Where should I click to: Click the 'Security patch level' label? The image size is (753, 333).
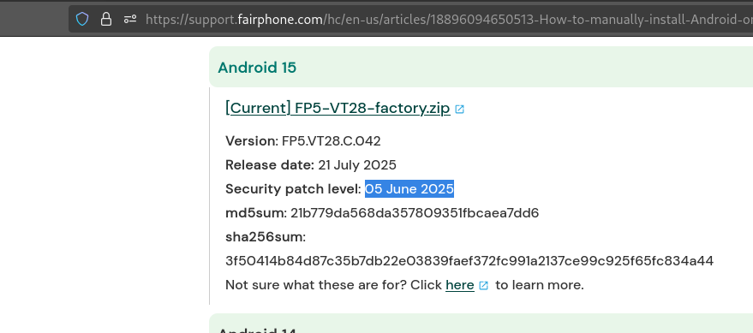[293, 189]
